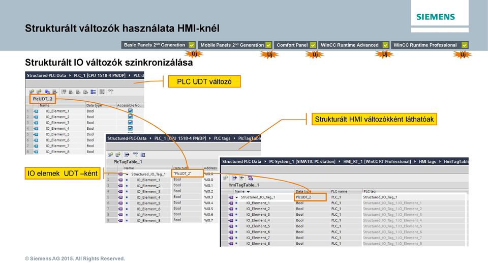Click the tag icon beside IO_Element_4 in PlcUDT_2

click(x=36, y=128)
